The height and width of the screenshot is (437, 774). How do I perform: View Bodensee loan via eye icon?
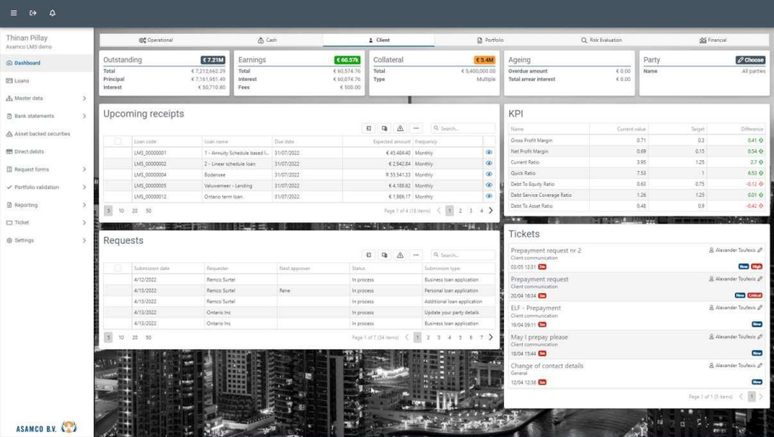coord(489,175)
